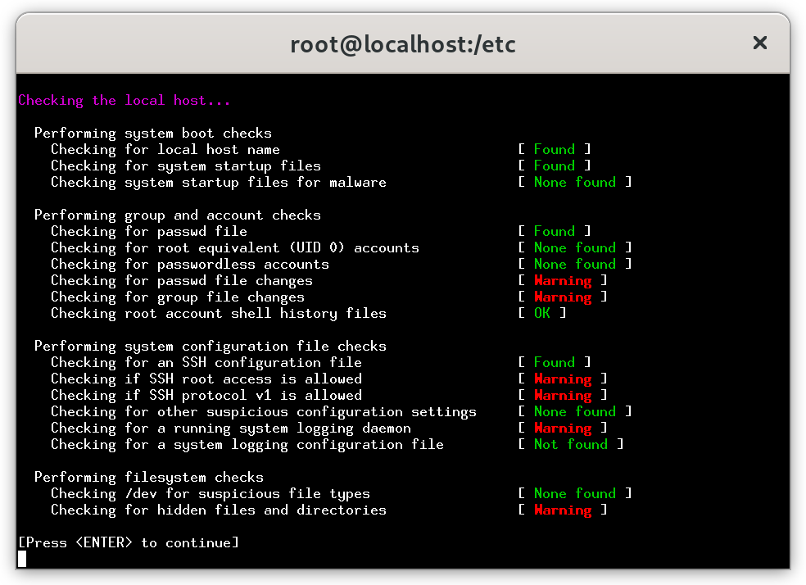Screen dimensions: 806x585
Task: Click Not found status for logging configuration file
Action: [571, 444]
